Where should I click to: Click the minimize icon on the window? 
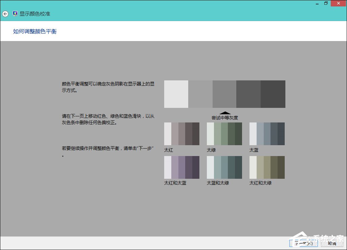(317, 3)
